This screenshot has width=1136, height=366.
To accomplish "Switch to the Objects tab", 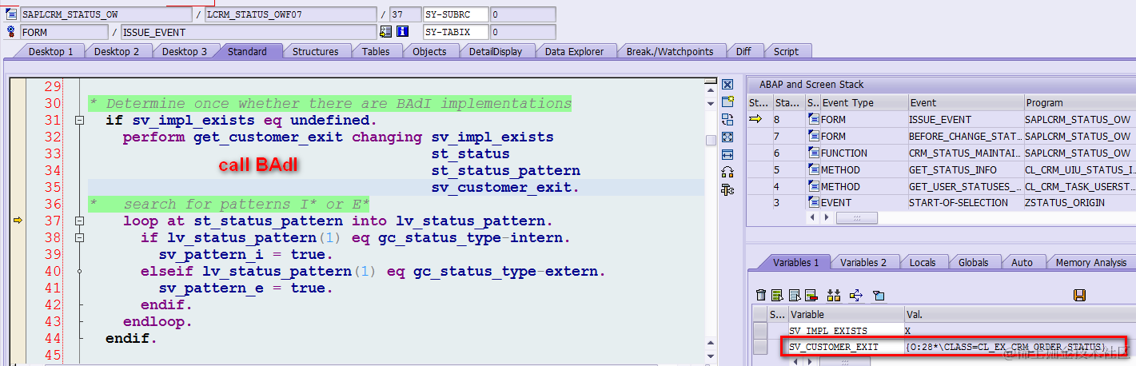I will 429,51.
